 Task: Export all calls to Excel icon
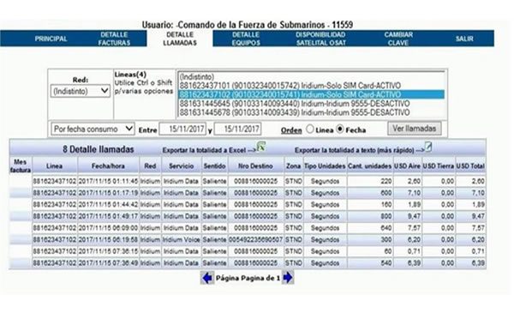261,147
